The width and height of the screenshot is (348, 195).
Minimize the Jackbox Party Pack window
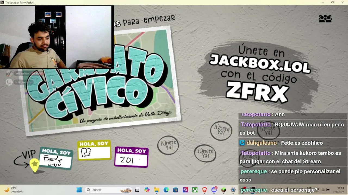coord(323,2)
